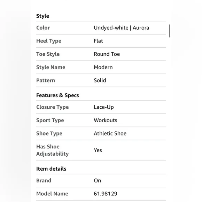Click the Color row label
This screenshot has width=202, height=202.
coord(43,28)
